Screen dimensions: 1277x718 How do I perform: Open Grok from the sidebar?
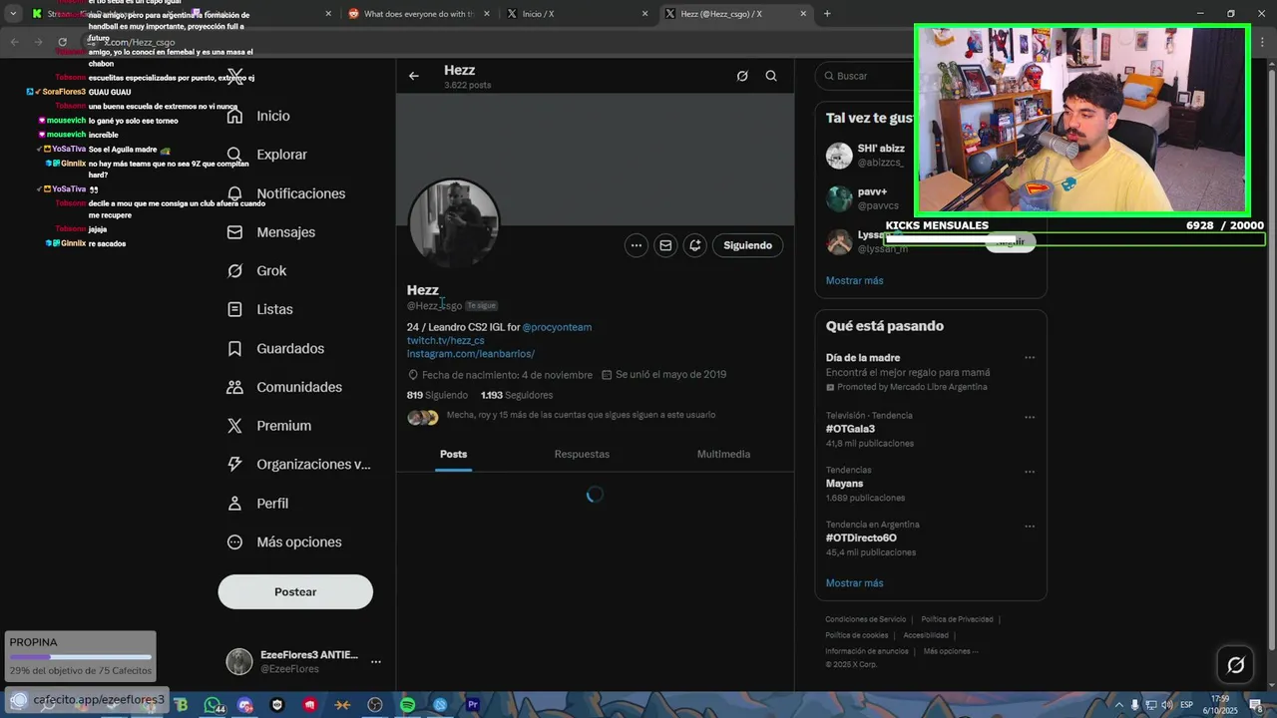[x=257, y=271]
